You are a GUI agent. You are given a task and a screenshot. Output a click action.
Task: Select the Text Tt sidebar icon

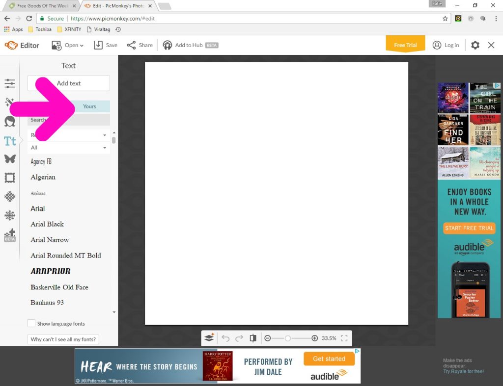coord(10,141)
